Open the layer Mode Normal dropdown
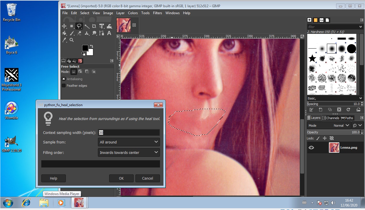This screenshot has width=365, height=210. pos(329,126)
